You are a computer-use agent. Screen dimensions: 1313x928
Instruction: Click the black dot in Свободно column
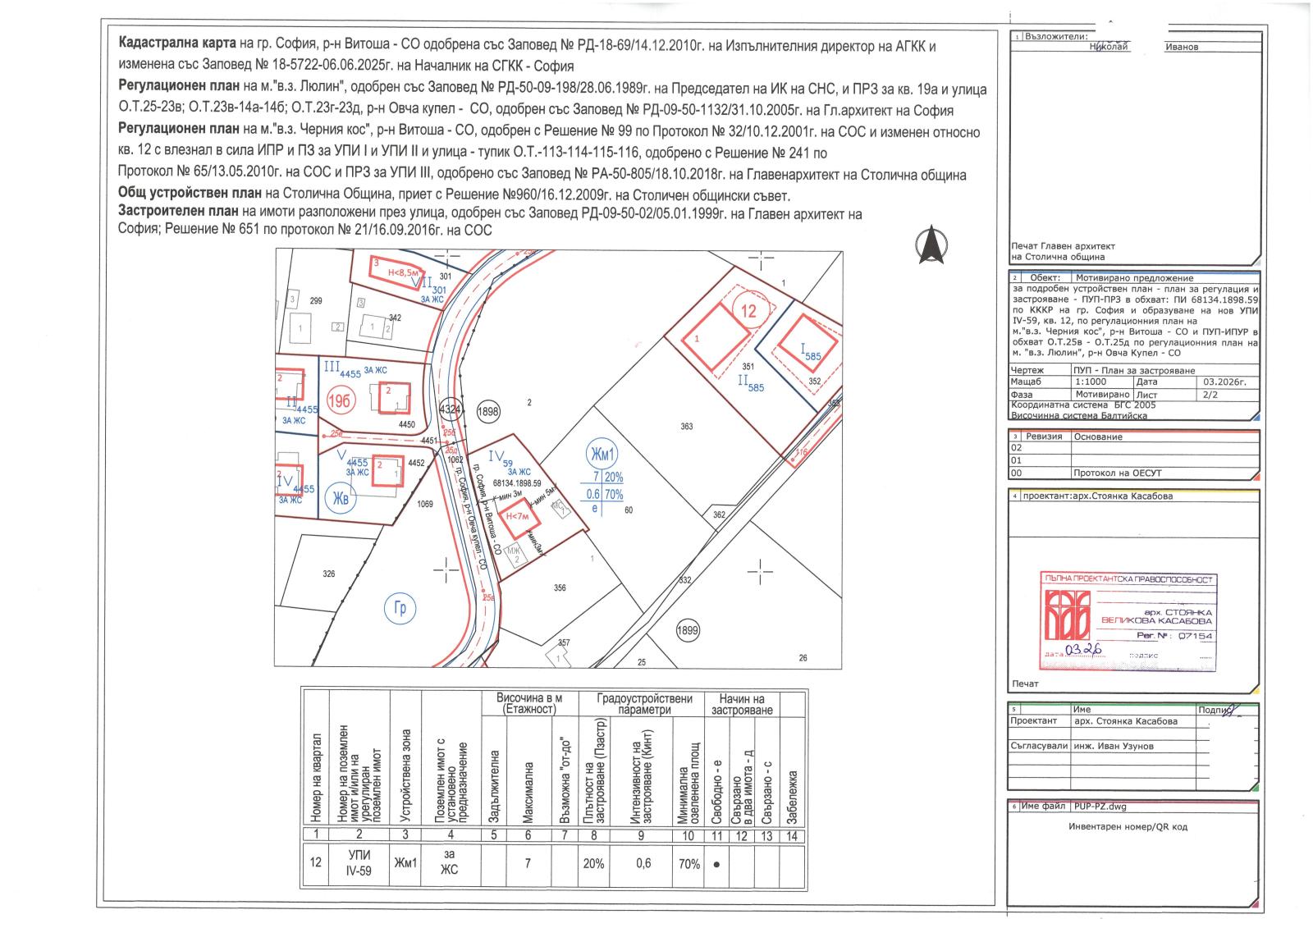point(716,864)
